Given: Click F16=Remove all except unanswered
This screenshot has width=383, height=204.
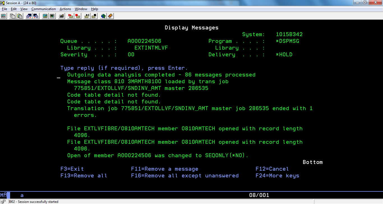Looking at the screenshot, I should click(x=185, y=176).
